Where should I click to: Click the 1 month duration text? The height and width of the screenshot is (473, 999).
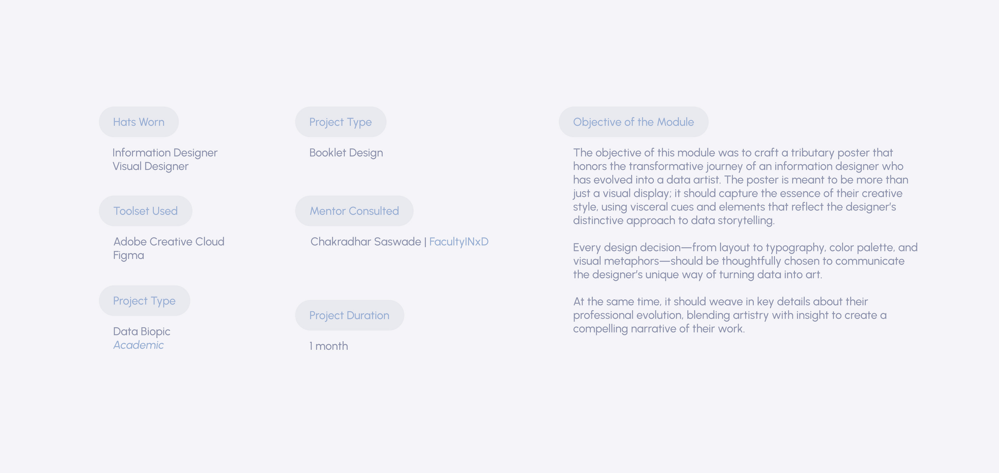[x=329, y=346]
